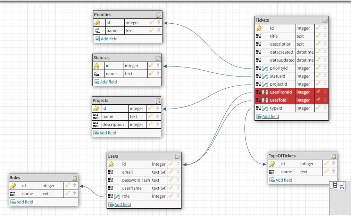Click NOT NULL badge on Tickets description row
Image resolution: width=351 pixels, height=216 pixels.
click(x=259, y=44)
